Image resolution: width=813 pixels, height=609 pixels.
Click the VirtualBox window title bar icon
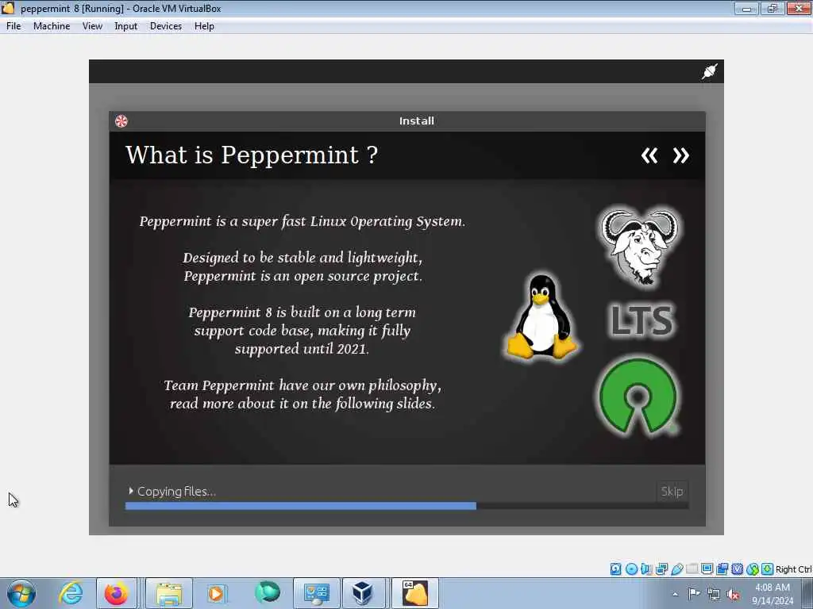8,8
